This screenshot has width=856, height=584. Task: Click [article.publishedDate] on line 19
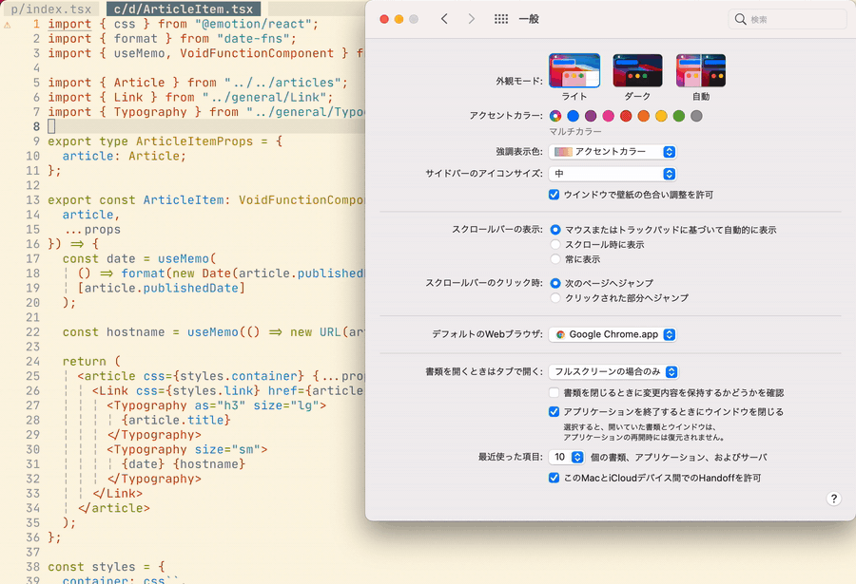161,288
